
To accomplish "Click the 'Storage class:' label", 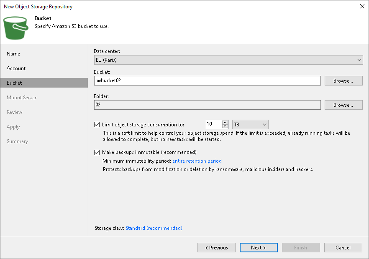I will pyautogui.click(x=110, y=228).
